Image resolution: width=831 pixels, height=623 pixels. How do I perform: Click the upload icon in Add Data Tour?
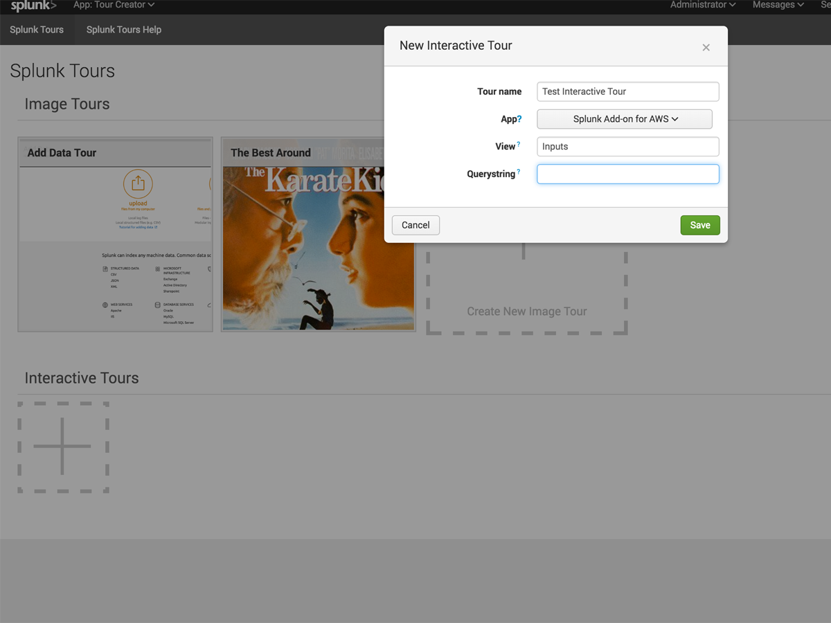pos(138,184)
